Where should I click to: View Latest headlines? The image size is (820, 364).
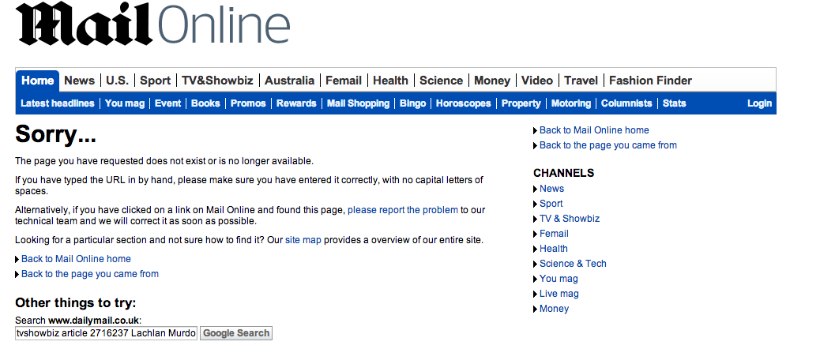pos(58,103)
